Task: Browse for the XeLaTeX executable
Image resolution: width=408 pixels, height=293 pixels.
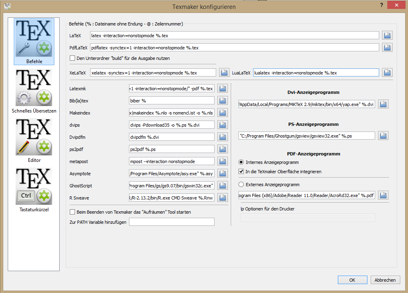Action: [224, 73]
